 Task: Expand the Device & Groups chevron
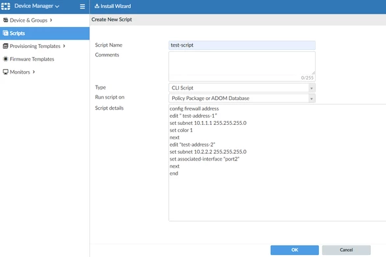click(x=51, y=20)
